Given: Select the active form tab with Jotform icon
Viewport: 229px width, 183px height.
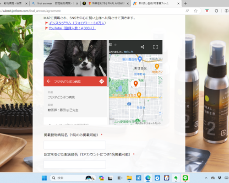Looking at the screenshot, I should [x=153, y=3].
